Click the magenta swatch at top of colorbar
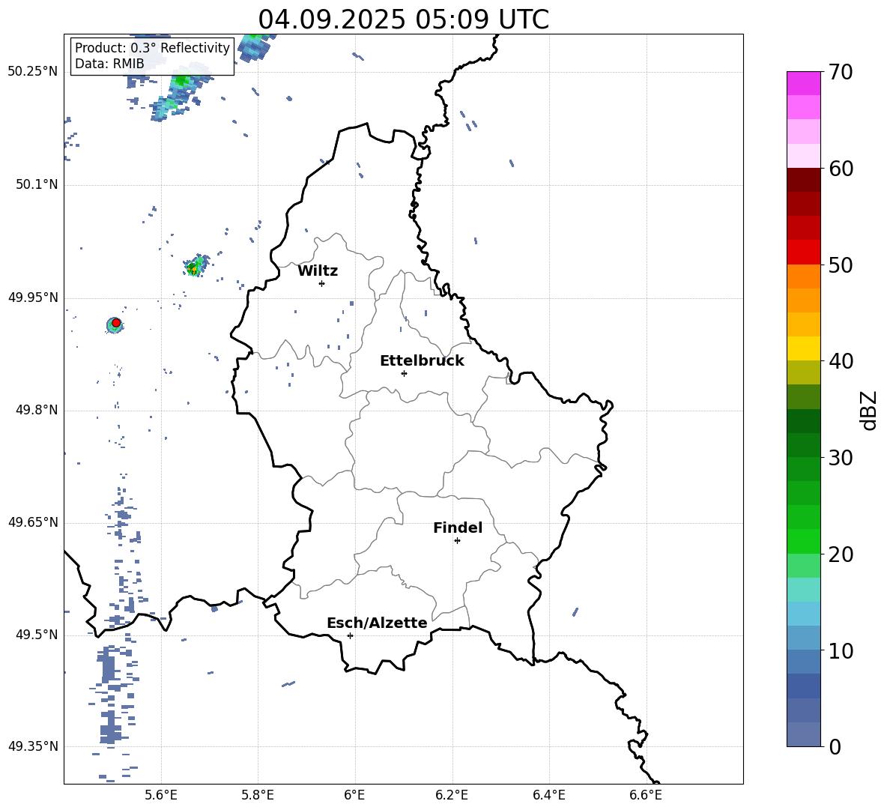This screenshot has width=887, height=810. [x=803, y=83]
